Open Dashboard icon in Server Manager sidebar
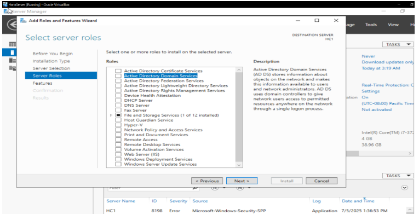This screenshot has width=419, height=215. coord(12,44)
